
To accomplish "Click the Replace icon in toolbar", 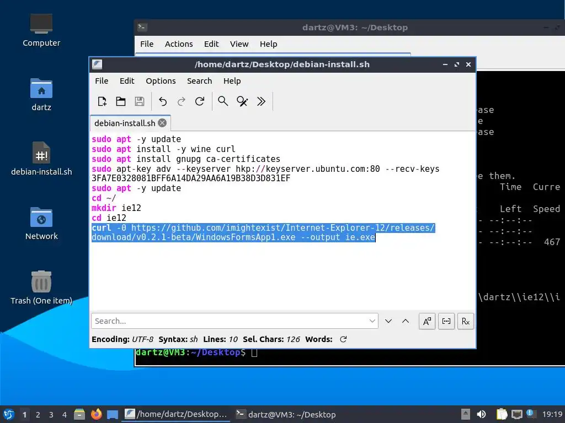I will coord(242,101).
